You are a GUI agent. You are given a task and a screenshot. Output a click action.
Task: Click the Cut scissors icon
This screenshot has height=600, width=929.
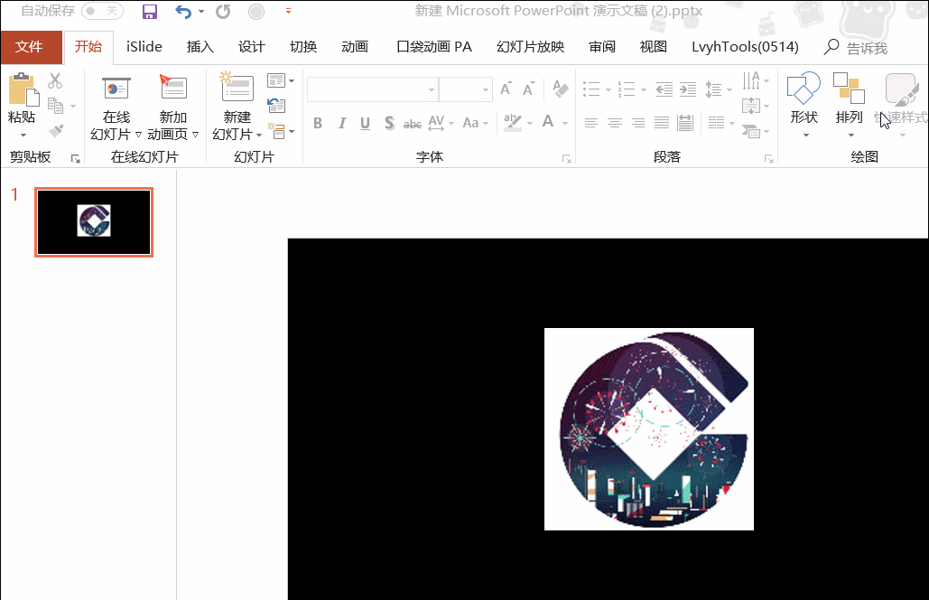click(x=55, y=81)
